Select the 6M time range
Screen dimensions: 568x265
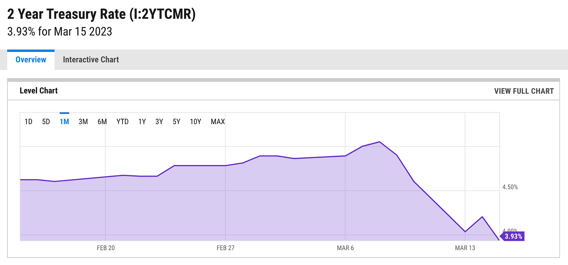pyautogui.click(x=102, y=121)
